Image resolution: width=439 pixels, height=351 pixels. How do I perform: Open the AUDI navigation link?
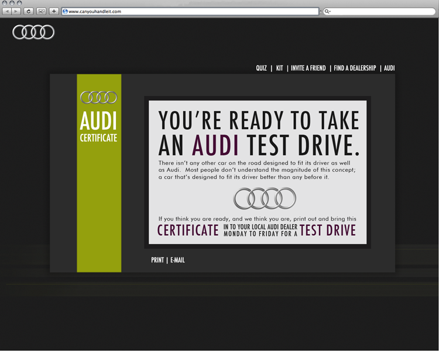click(389, 68)
